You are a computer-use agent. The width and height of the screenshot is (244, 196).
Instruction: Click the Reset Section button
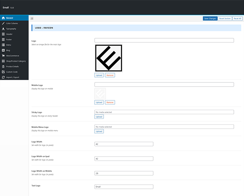[225, 18]
